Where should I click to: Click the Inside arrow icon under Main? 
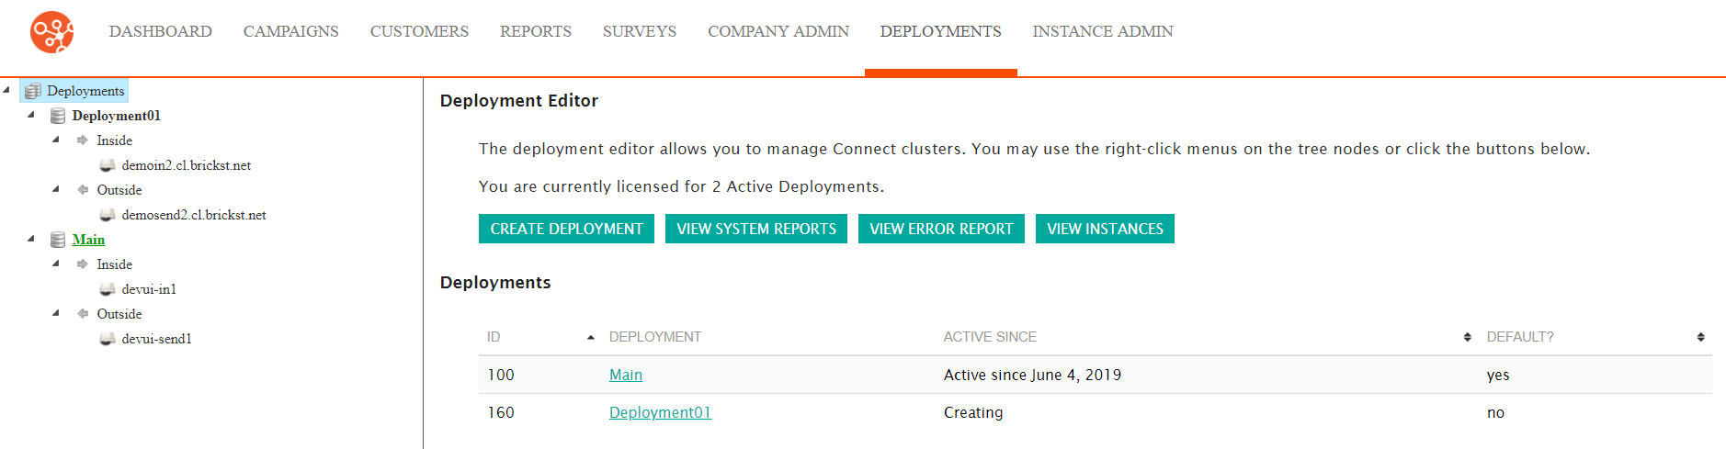[x=83, y=264]
